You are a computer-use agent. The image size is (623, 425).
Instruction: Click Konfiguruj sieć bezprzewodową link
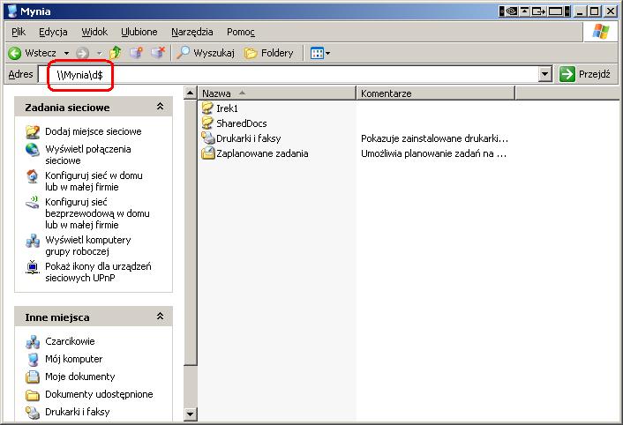(97, 213)
